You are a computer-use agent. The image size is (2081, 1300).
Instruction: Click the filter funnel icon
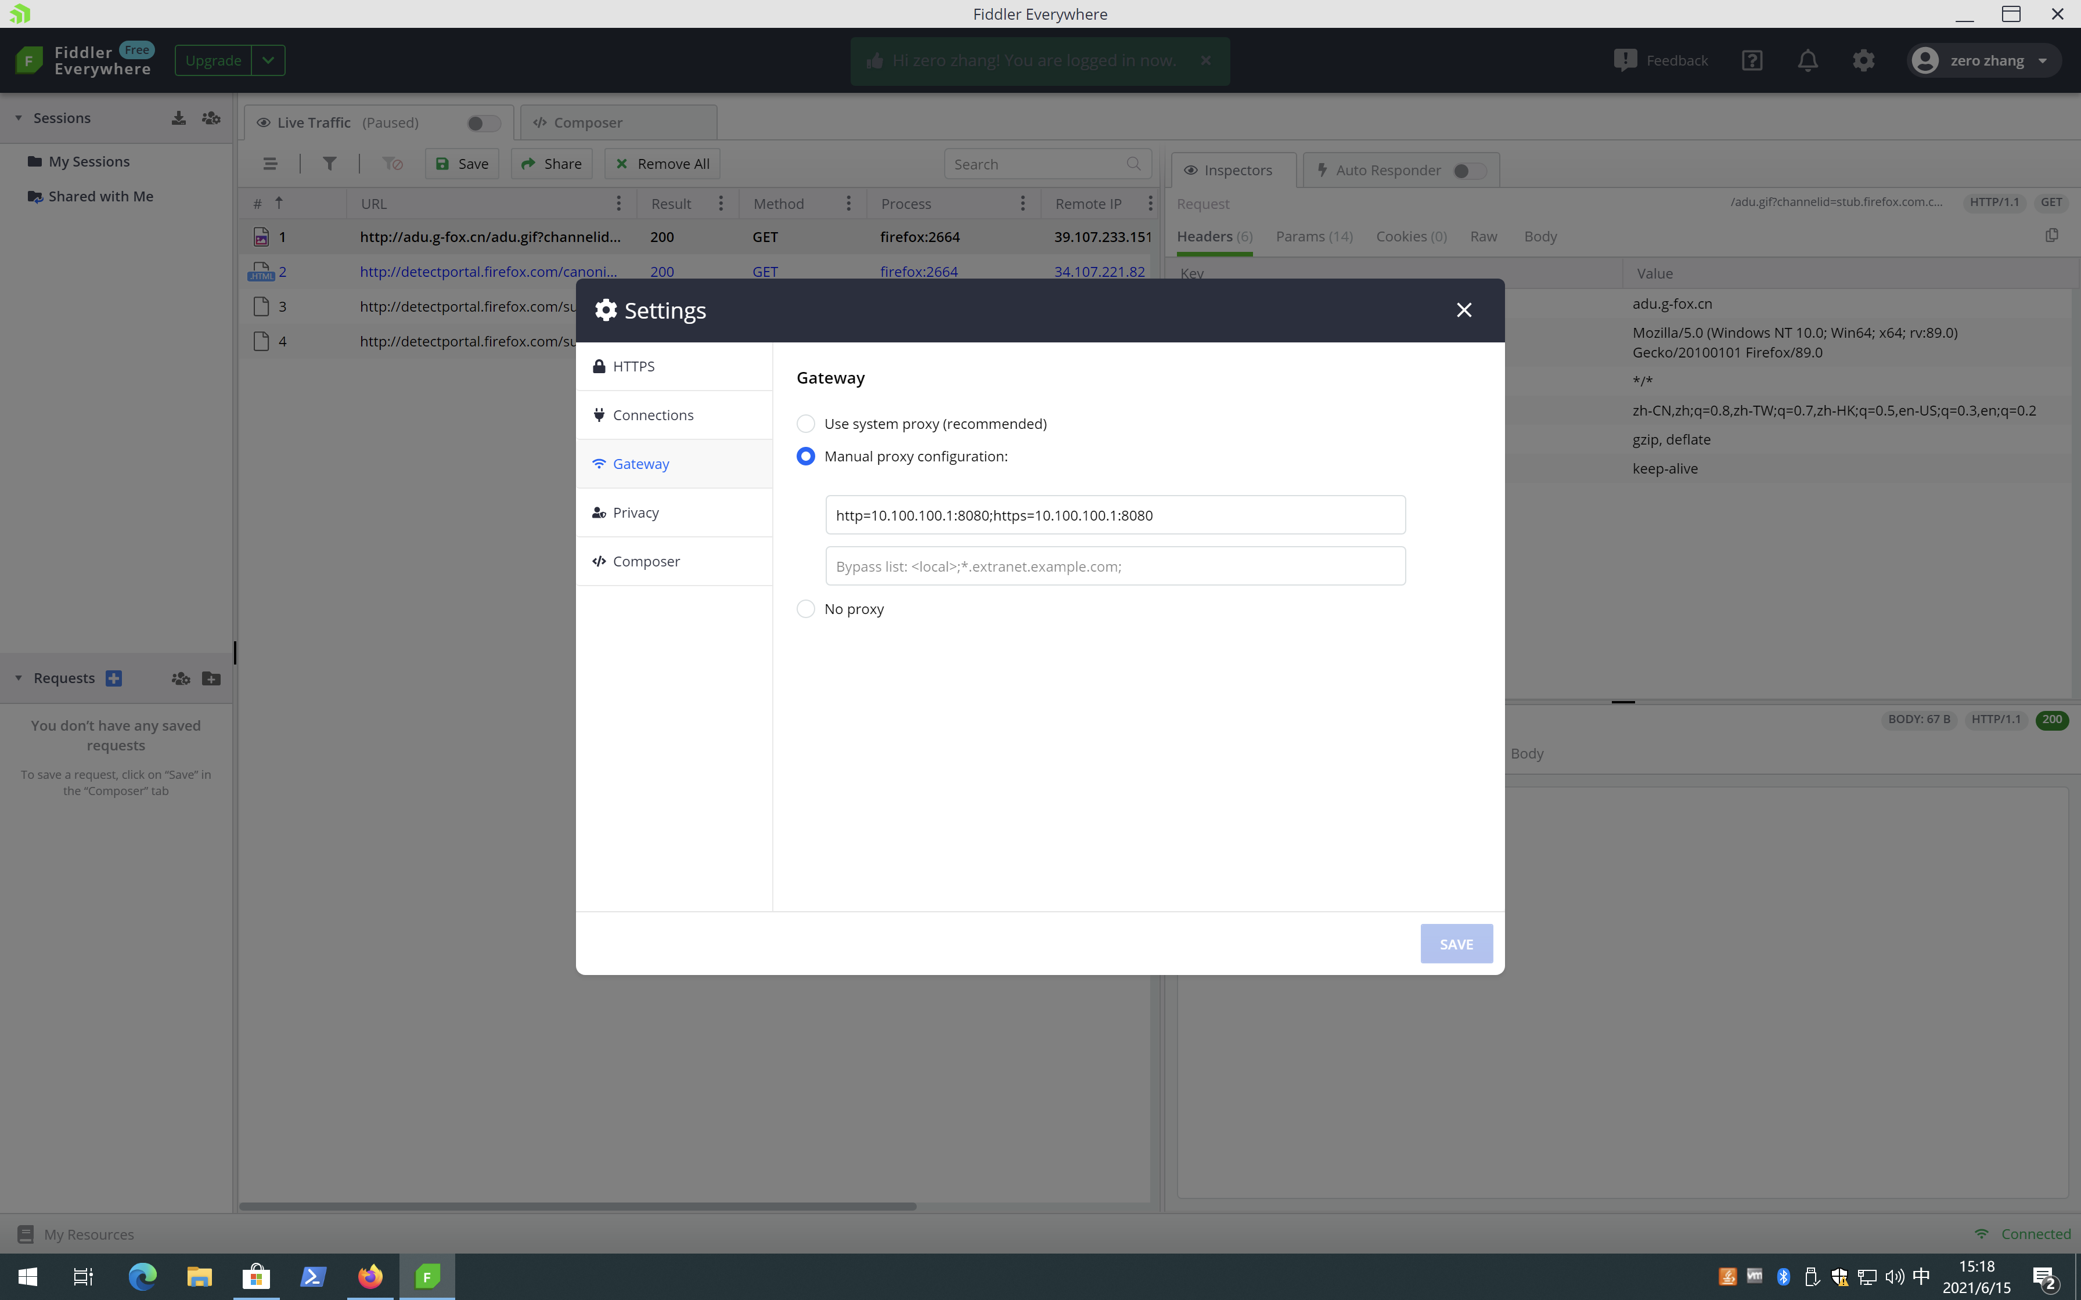point(329,163)
